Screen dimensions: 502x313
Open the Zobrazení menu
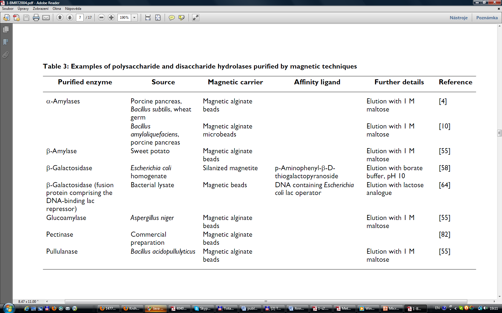(x=41, y=9)
